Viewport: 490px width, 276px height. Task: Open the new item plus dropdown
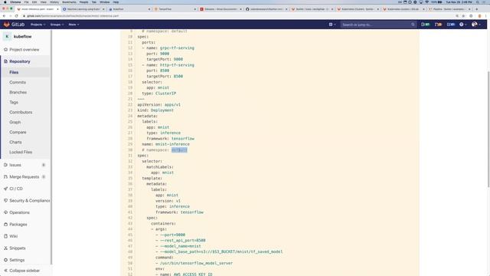[x=332, y=25]
